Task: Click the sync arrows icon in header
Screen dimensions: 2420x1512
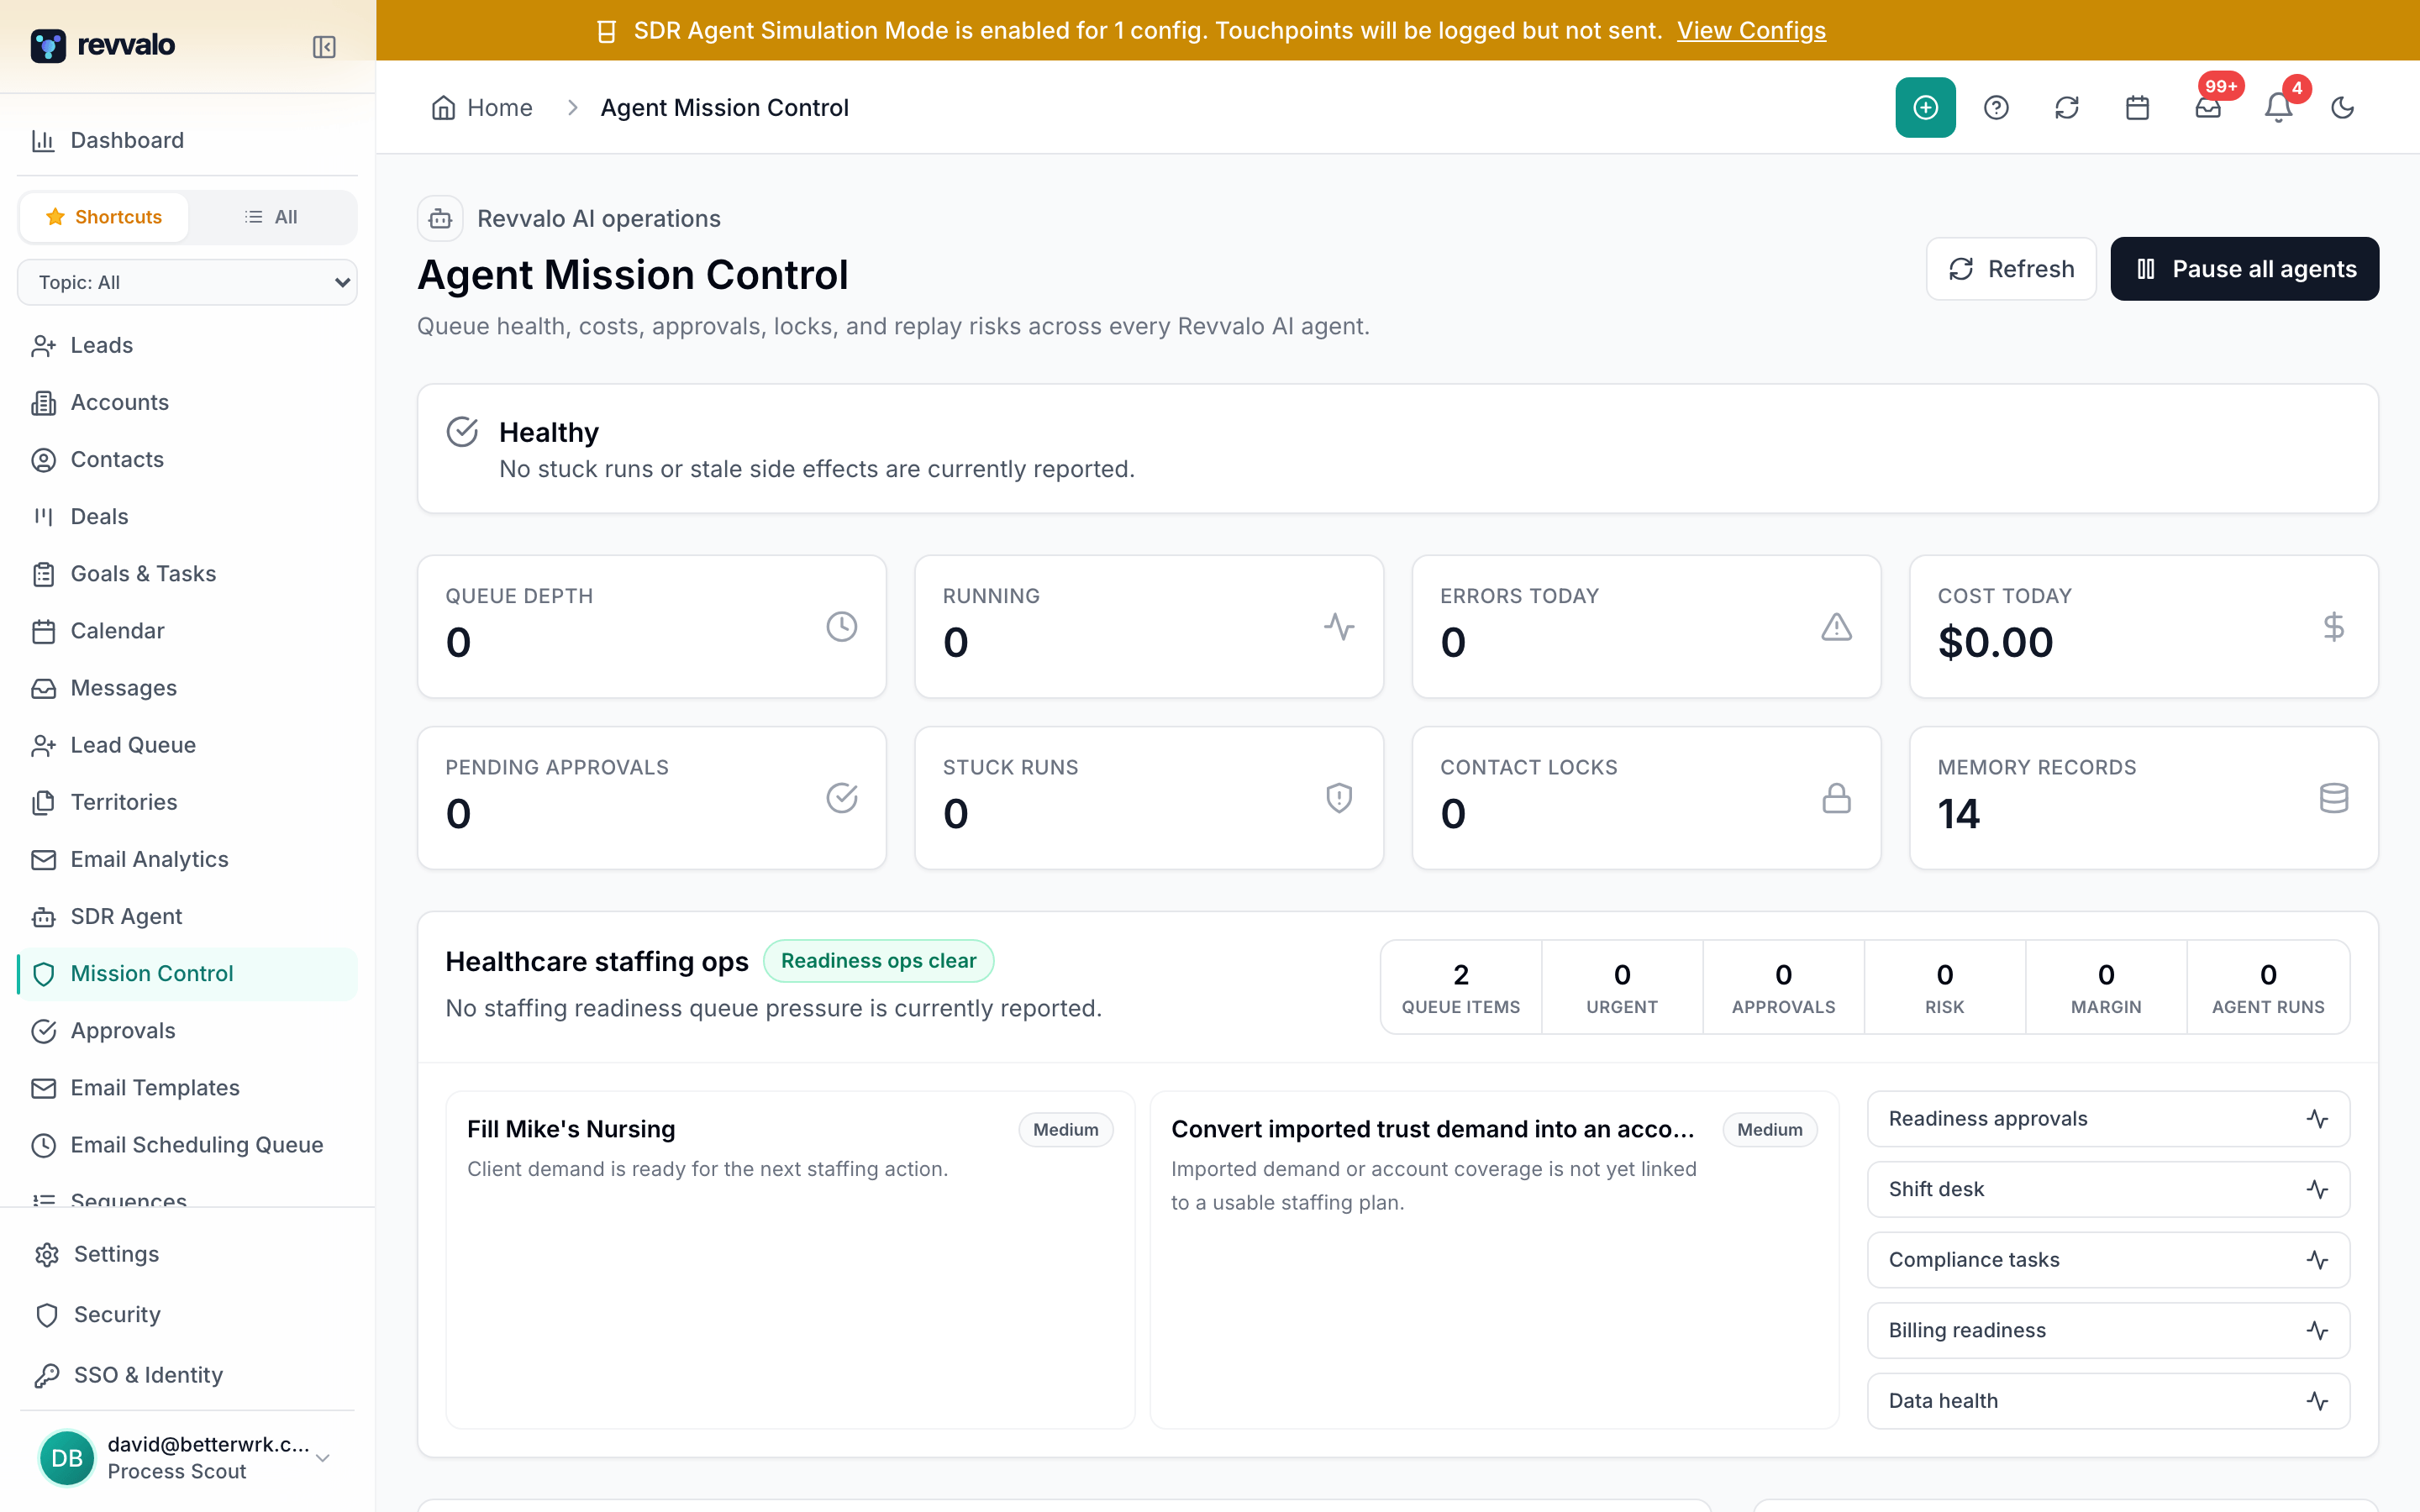Action: (x=2067, y=108)
